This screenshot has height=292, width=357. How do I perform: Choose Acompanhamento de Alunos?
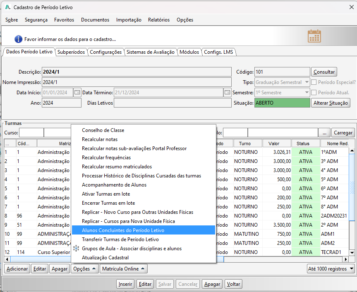(144, 185)
